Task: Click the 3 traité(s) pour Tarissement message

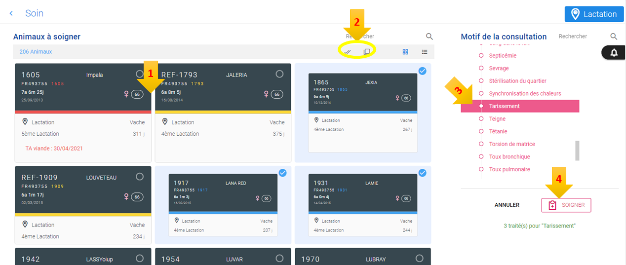Action: 540,226
